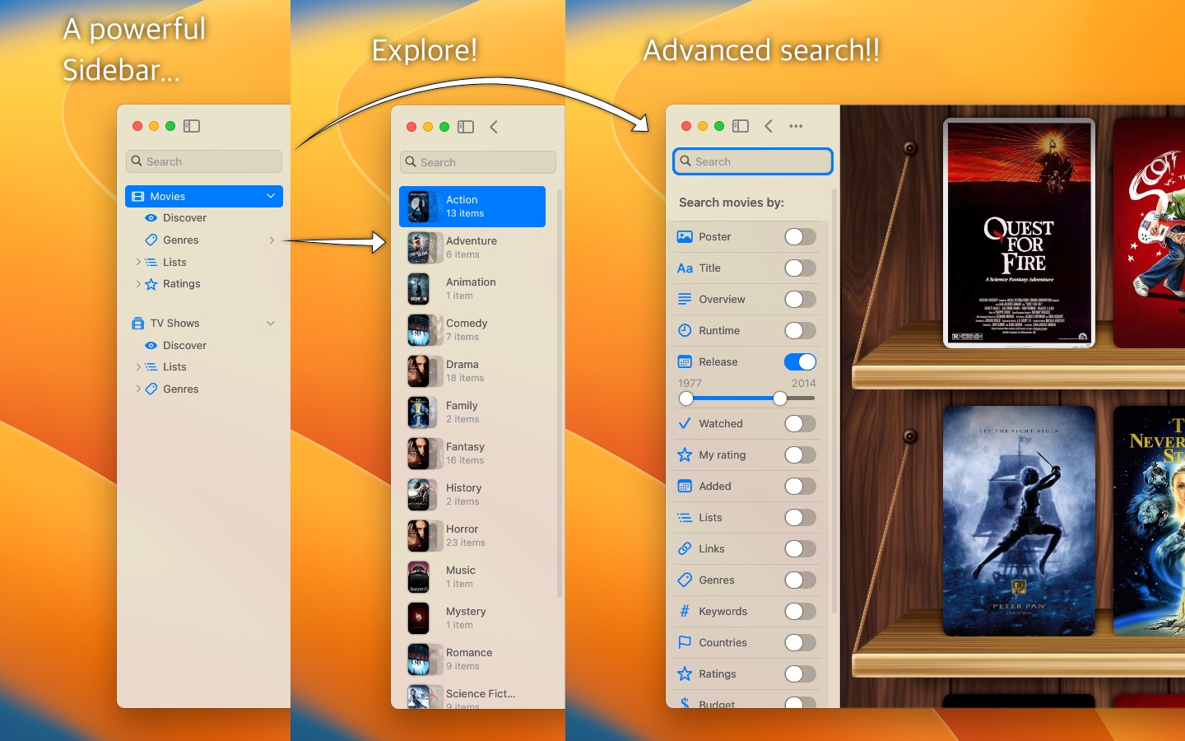Open the History genre row
1185x741 pixels.
[x=472, y=495]
